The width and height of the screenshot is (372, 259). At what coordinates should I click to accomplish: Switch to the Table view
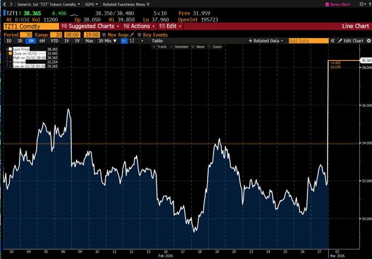(x=157, y=41)
